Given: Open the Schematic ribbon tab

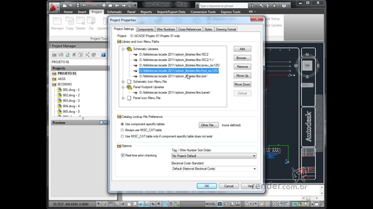Looking at the screenshot, I should pos(114,12).
